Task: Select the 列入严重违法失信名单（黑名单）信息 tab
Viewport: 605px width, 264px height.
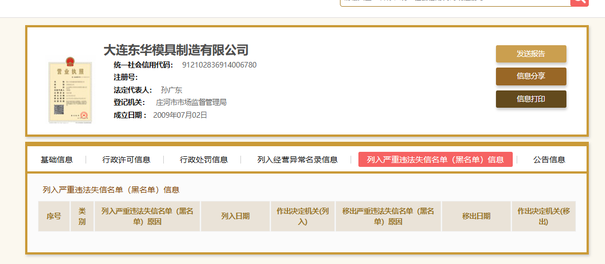Action: [435, 160]
